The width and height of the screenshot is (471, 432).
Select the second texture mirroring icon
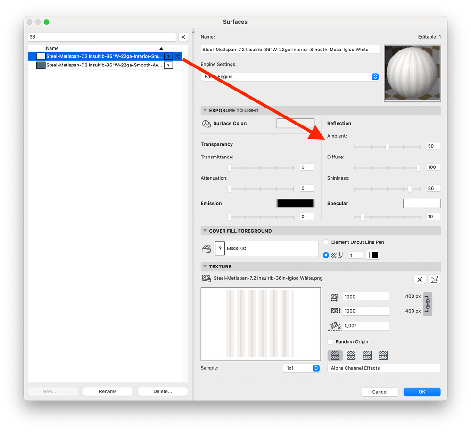(x=351, y=356)
